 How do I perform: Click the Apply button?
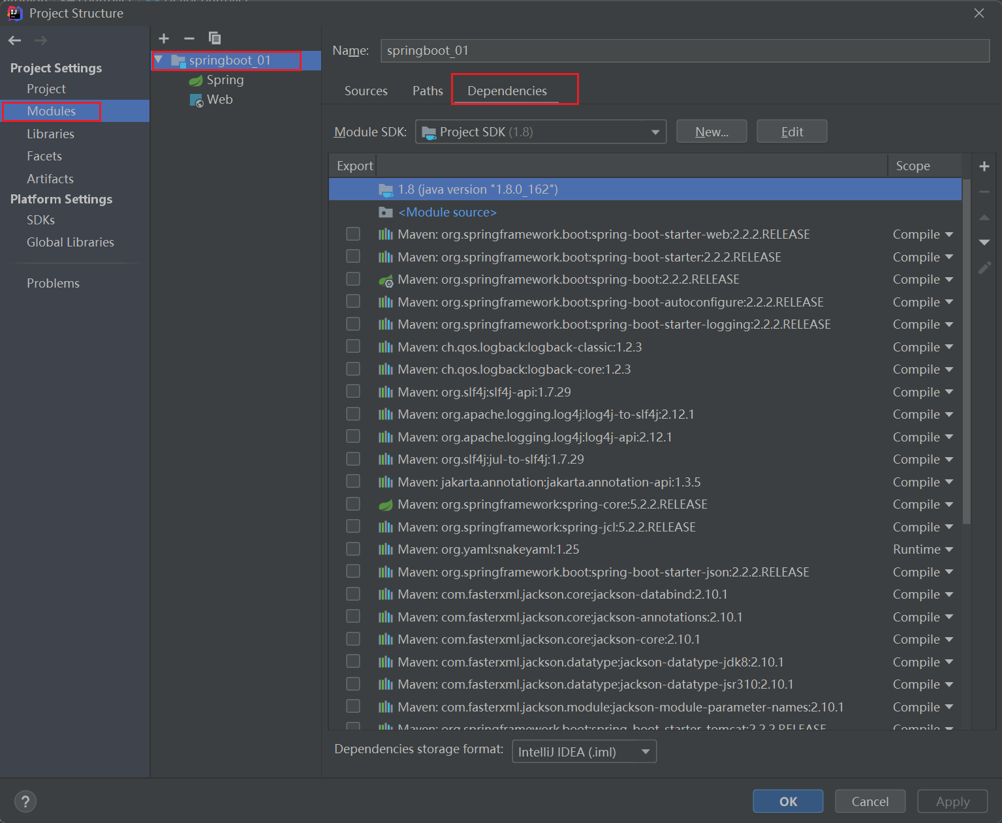click(952, 801)
